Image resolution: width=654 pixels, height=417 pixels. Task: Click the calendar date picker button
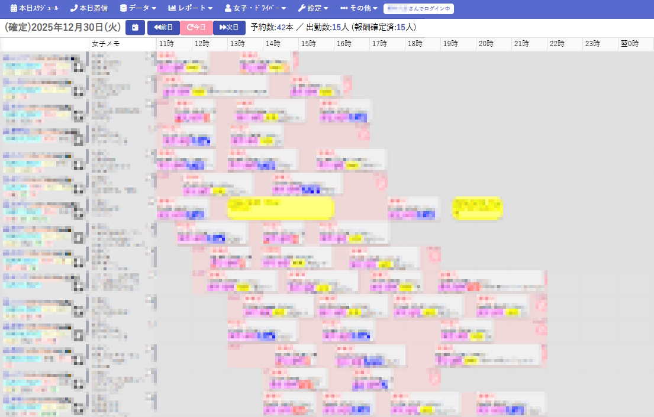135,28
